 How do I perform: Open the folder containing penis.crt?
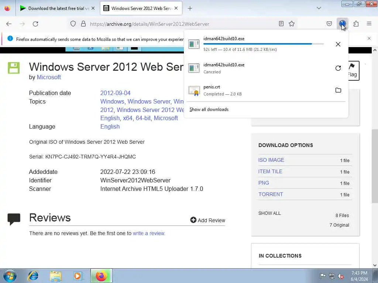pos(338,90)
